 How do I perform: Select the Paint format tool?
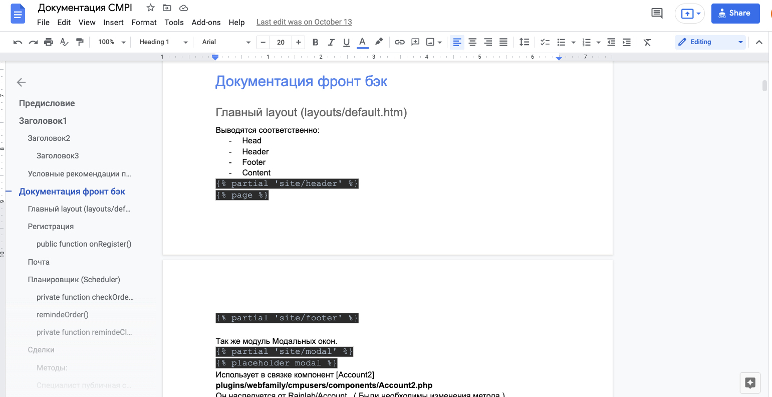pos(80,42)
